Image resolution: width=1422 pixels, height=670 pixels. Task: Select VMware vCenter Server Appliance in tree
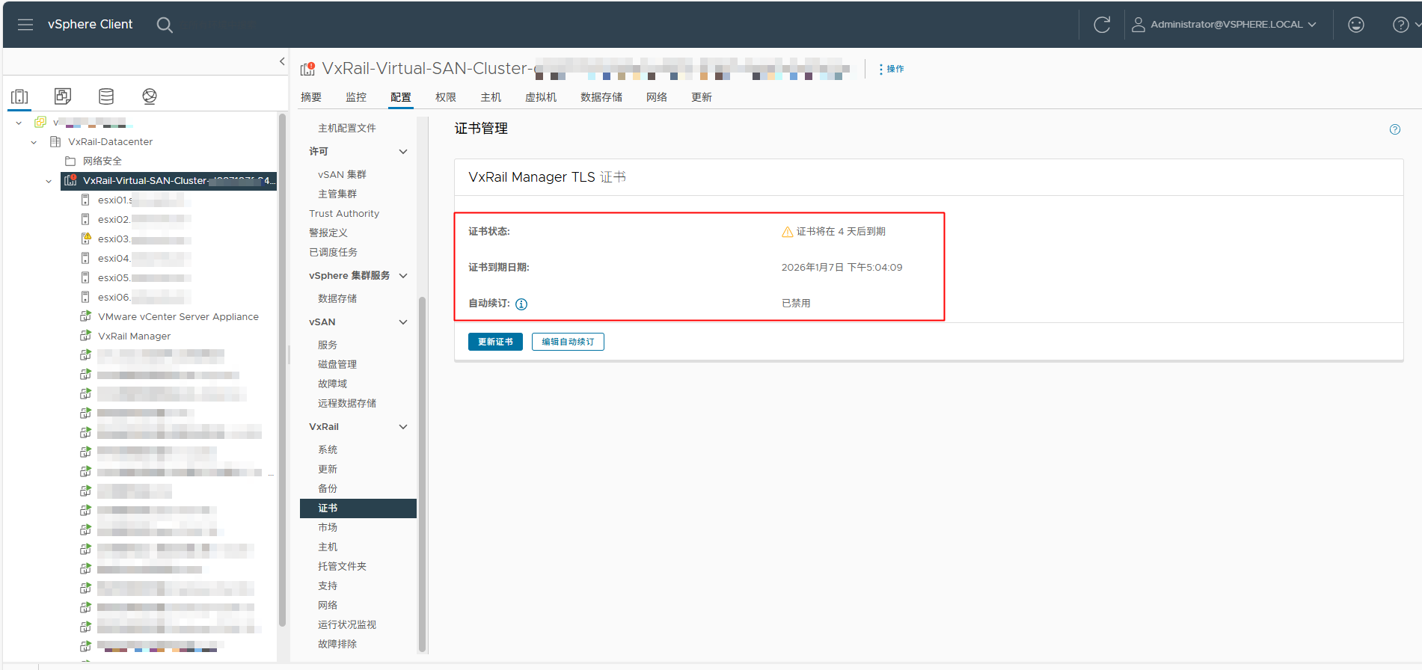click(x=178, y=316)
